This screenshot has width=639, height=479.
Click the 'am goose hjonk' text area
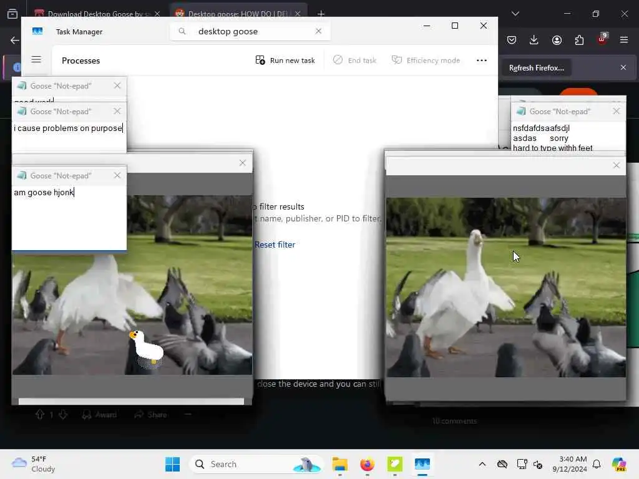69,218
